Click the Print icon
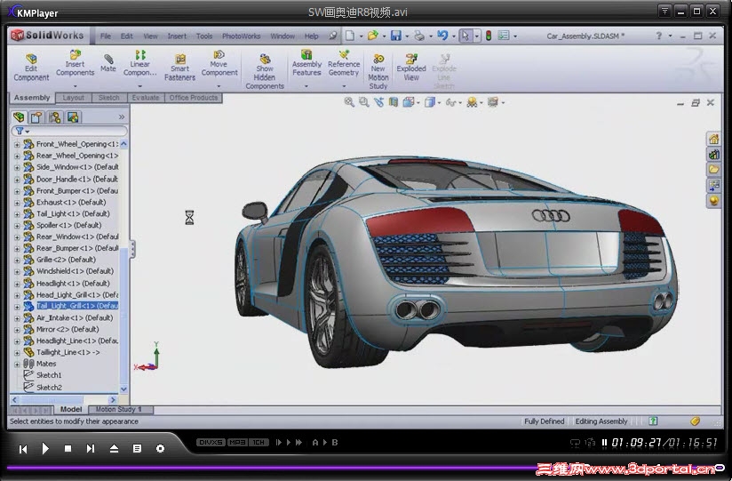 418,36
